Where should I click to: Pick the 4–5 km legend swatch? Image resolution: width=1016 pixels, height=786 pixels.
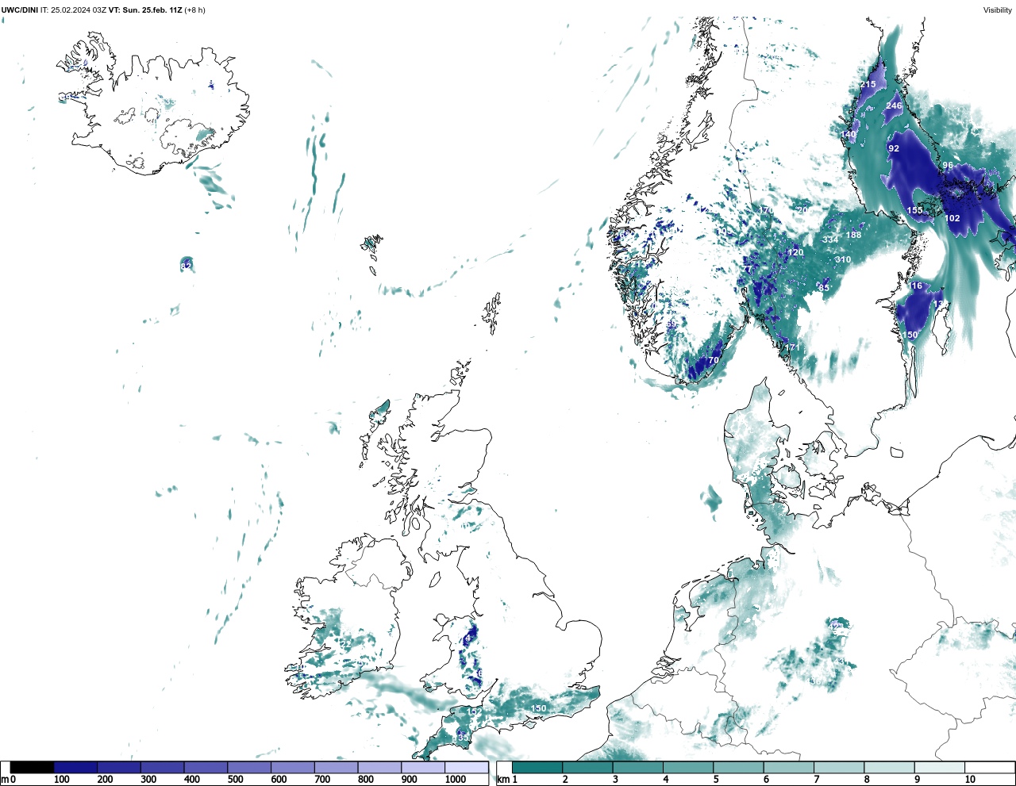point(688,768)
